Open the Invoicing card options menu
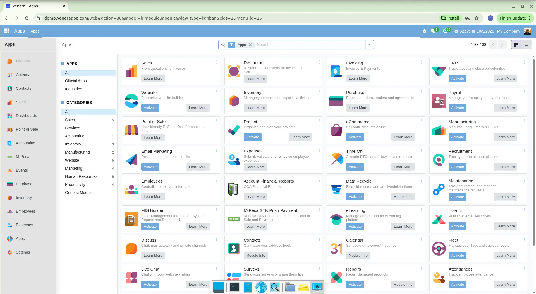 422,62
